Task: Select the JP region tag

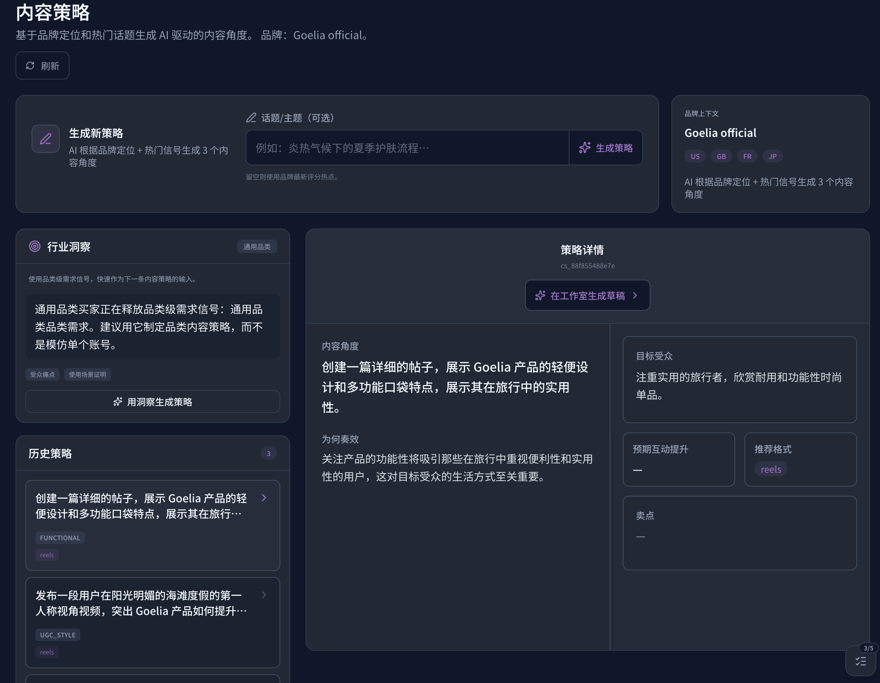Action: click(772, 156)
